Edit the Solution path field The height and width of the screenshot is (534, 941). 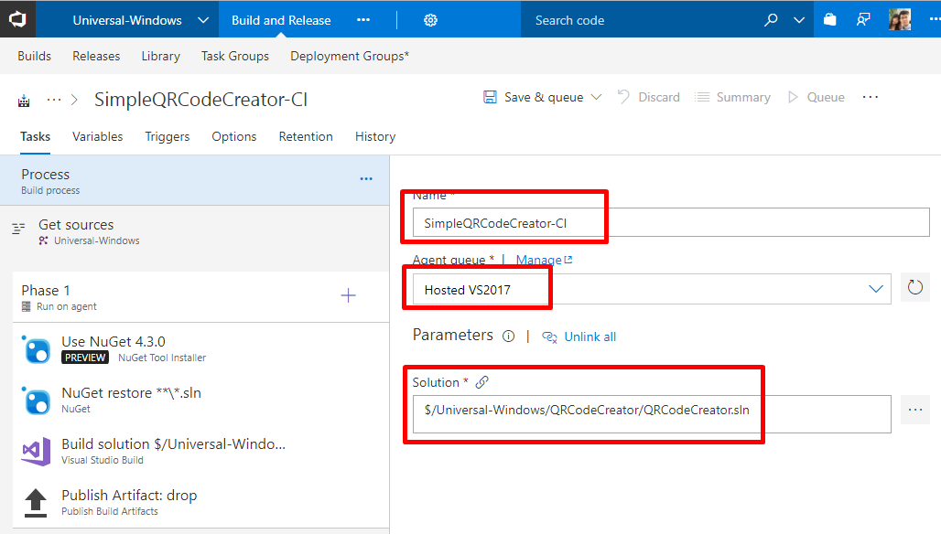coord(652,413)
